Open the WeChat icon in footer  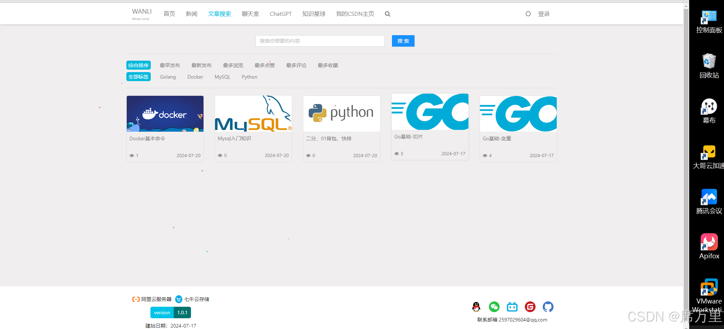494,307
